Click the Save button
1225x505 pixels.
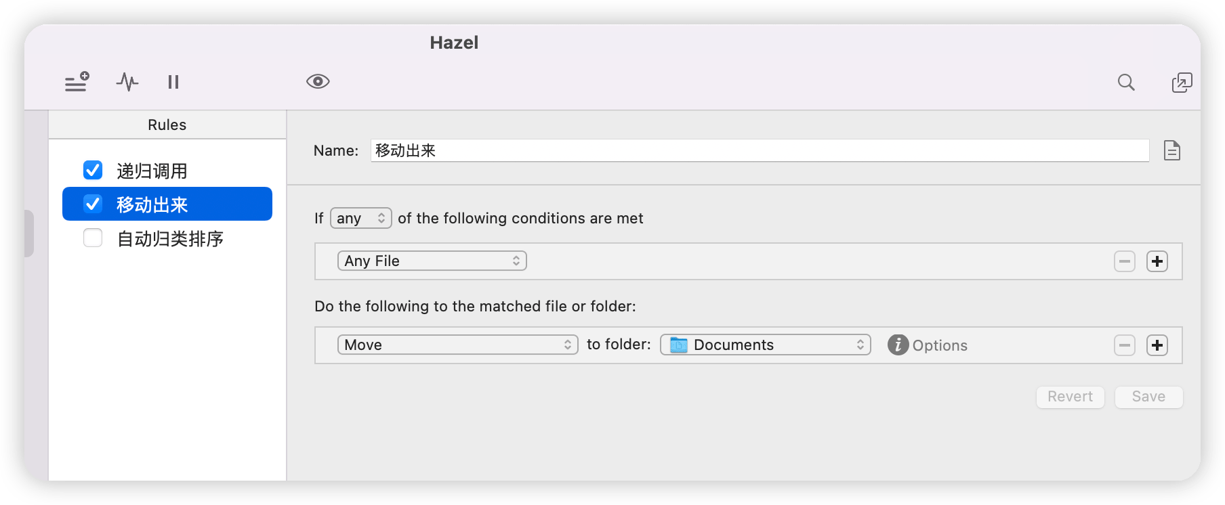click(1148, 397)
